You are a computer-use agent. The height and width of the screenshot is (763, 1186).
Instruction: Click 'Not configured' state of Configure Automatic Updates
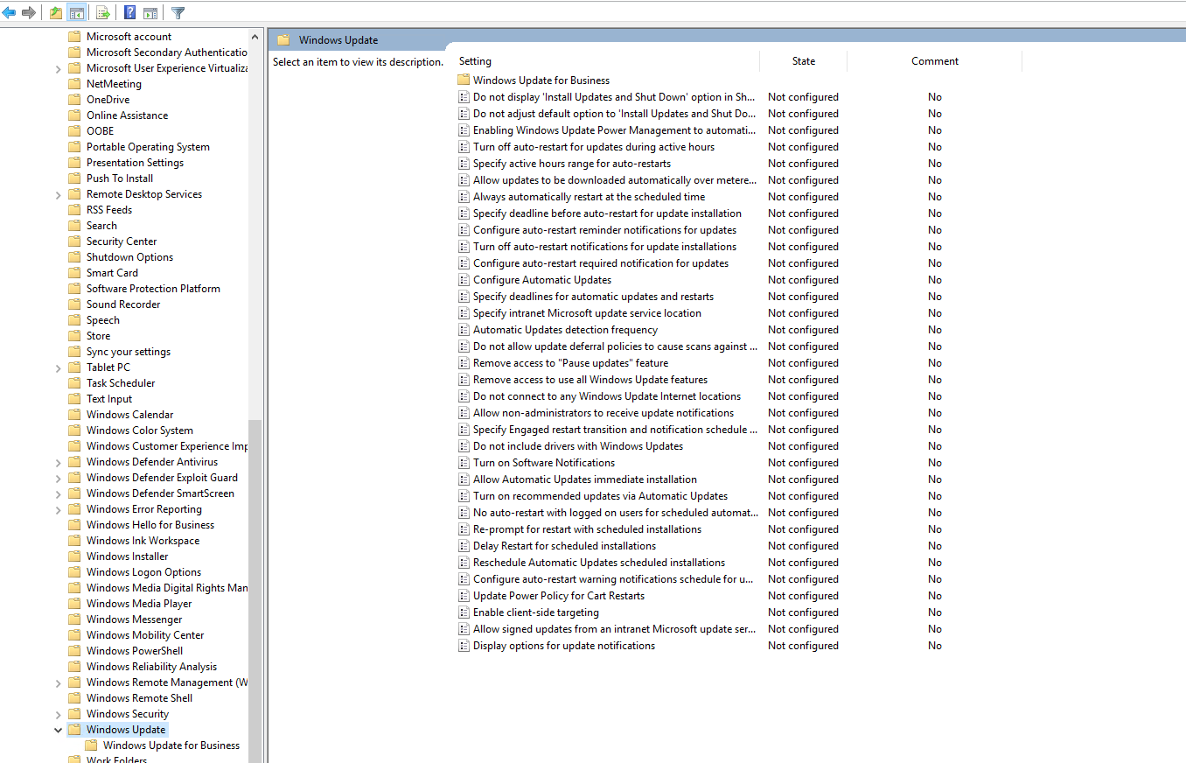pos(803,280)
